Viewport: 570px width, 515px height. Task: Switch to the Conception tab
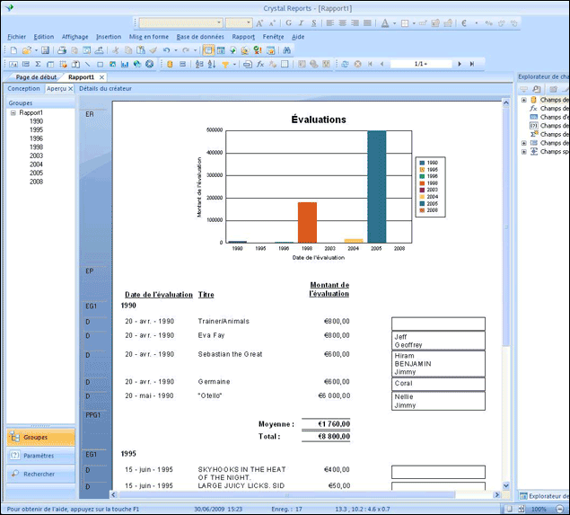[x=23, y=89]
